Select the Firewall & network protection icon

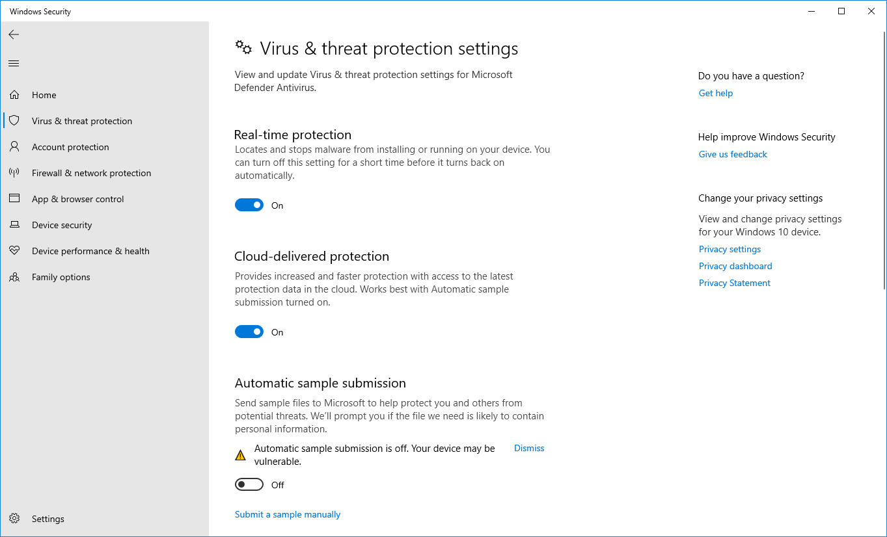point(14,172)
